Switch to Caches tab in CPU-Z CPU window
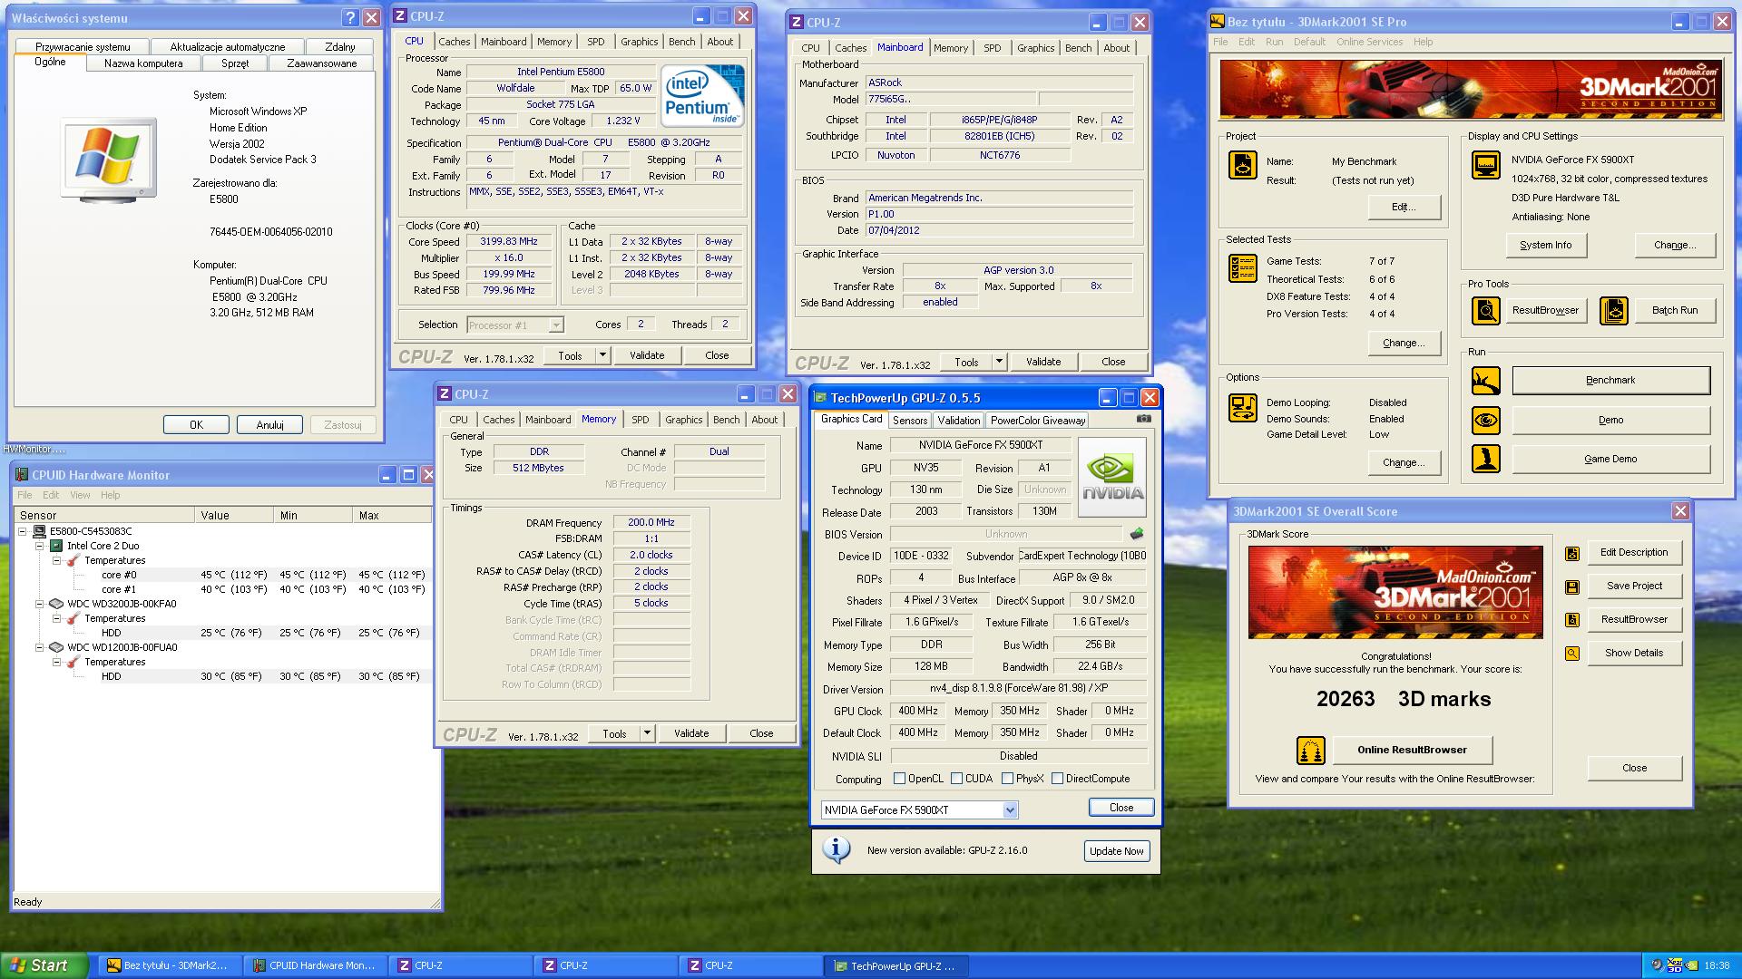Screen dimensions: 1742x979 [x=455, y=42]
